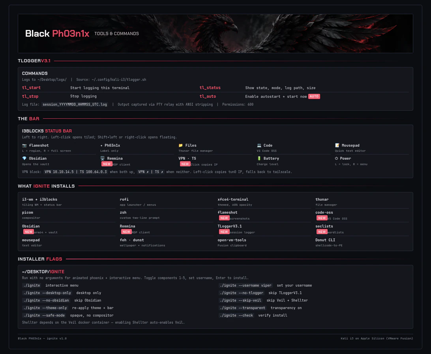This screenshot has height=354, width=431.
Task: Click the WHAT IGNITE INSTALLS heading
Action: [x=46, y=186]
